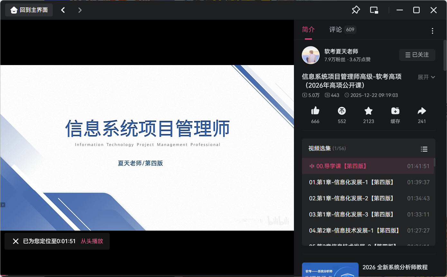447x277 pixels.
Task: Click the 从头播放 link
Action: (92, 241)
